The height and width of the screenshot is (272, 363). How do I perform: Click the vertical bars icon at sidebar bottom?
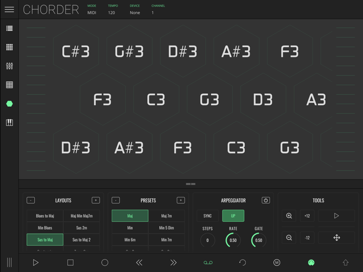pyautogui.click(x=9, y=263)
